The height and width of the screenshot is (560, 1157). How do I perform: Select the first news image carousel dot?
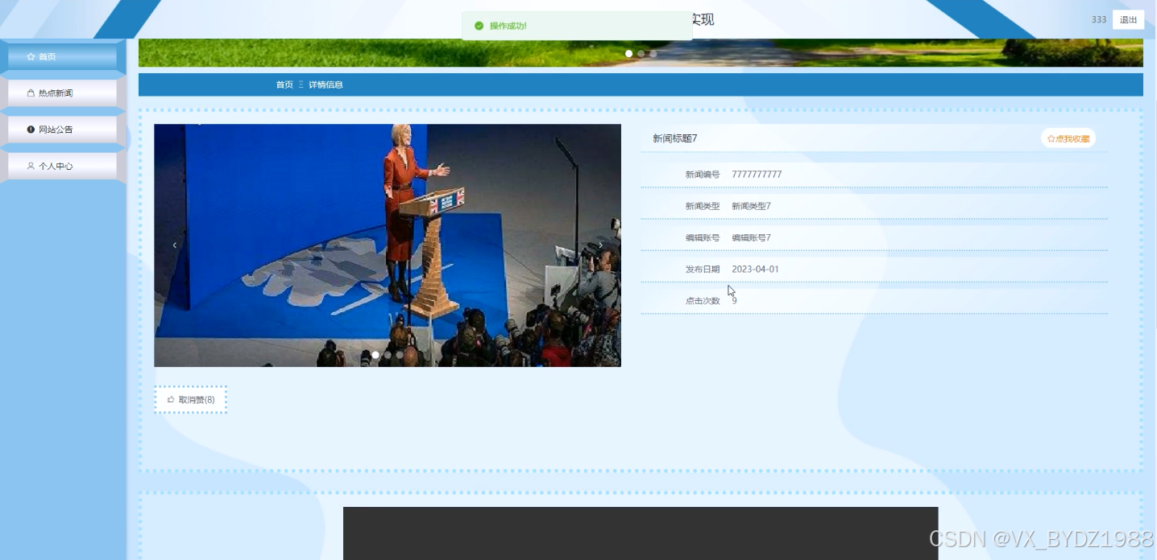(x=375, y=355)
